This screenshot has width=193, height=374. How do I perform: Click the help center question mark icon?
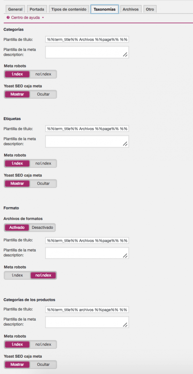click(x=8, y=18)
